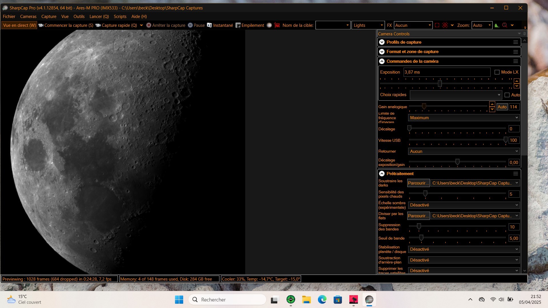Open the Lancer (Q) menu

point(99,17)
